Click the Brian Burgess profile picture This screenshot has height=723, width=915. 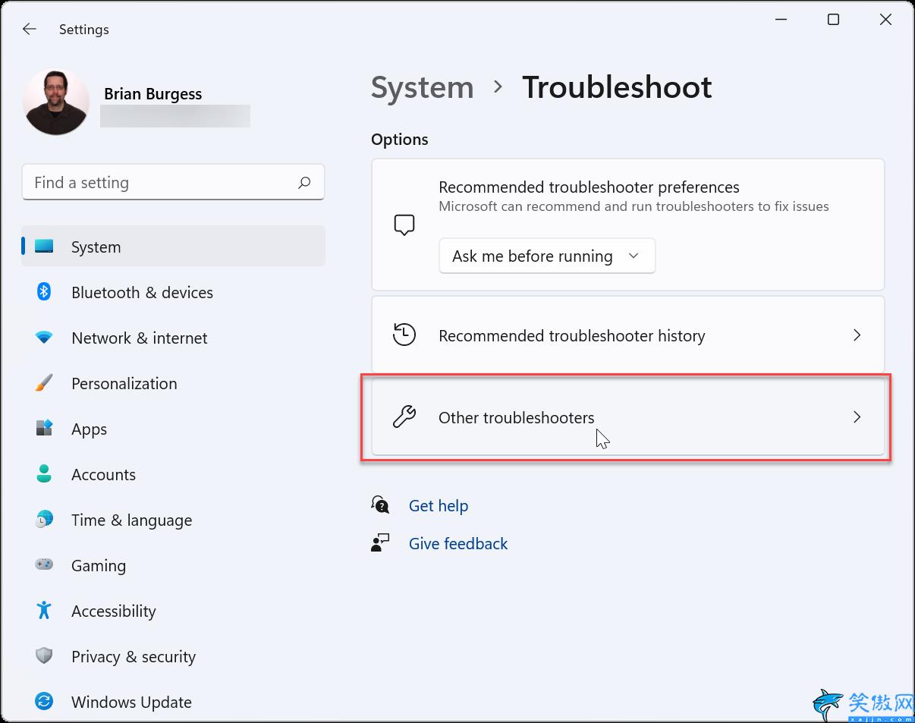pos(56,102)
